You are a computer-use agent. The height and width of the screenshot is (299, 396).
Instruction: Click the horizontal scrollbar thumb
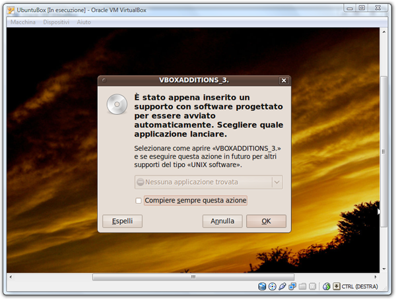click(x=193, y=277)
